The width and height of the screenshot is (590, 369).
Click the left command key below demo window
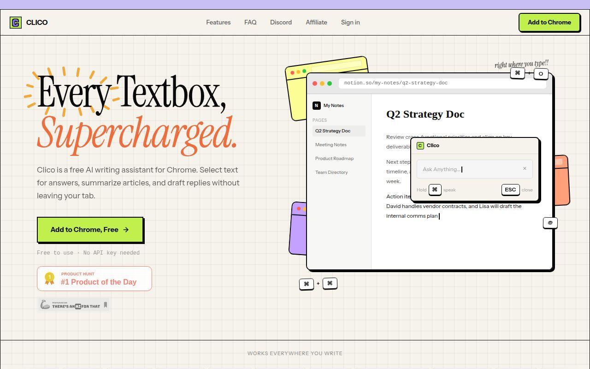coord(307,284)
